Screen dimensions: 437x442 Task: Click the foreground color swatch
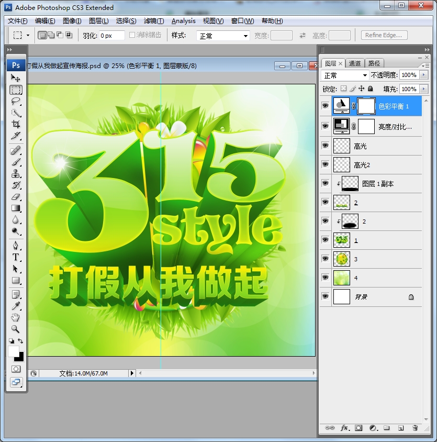coord(13,351)
